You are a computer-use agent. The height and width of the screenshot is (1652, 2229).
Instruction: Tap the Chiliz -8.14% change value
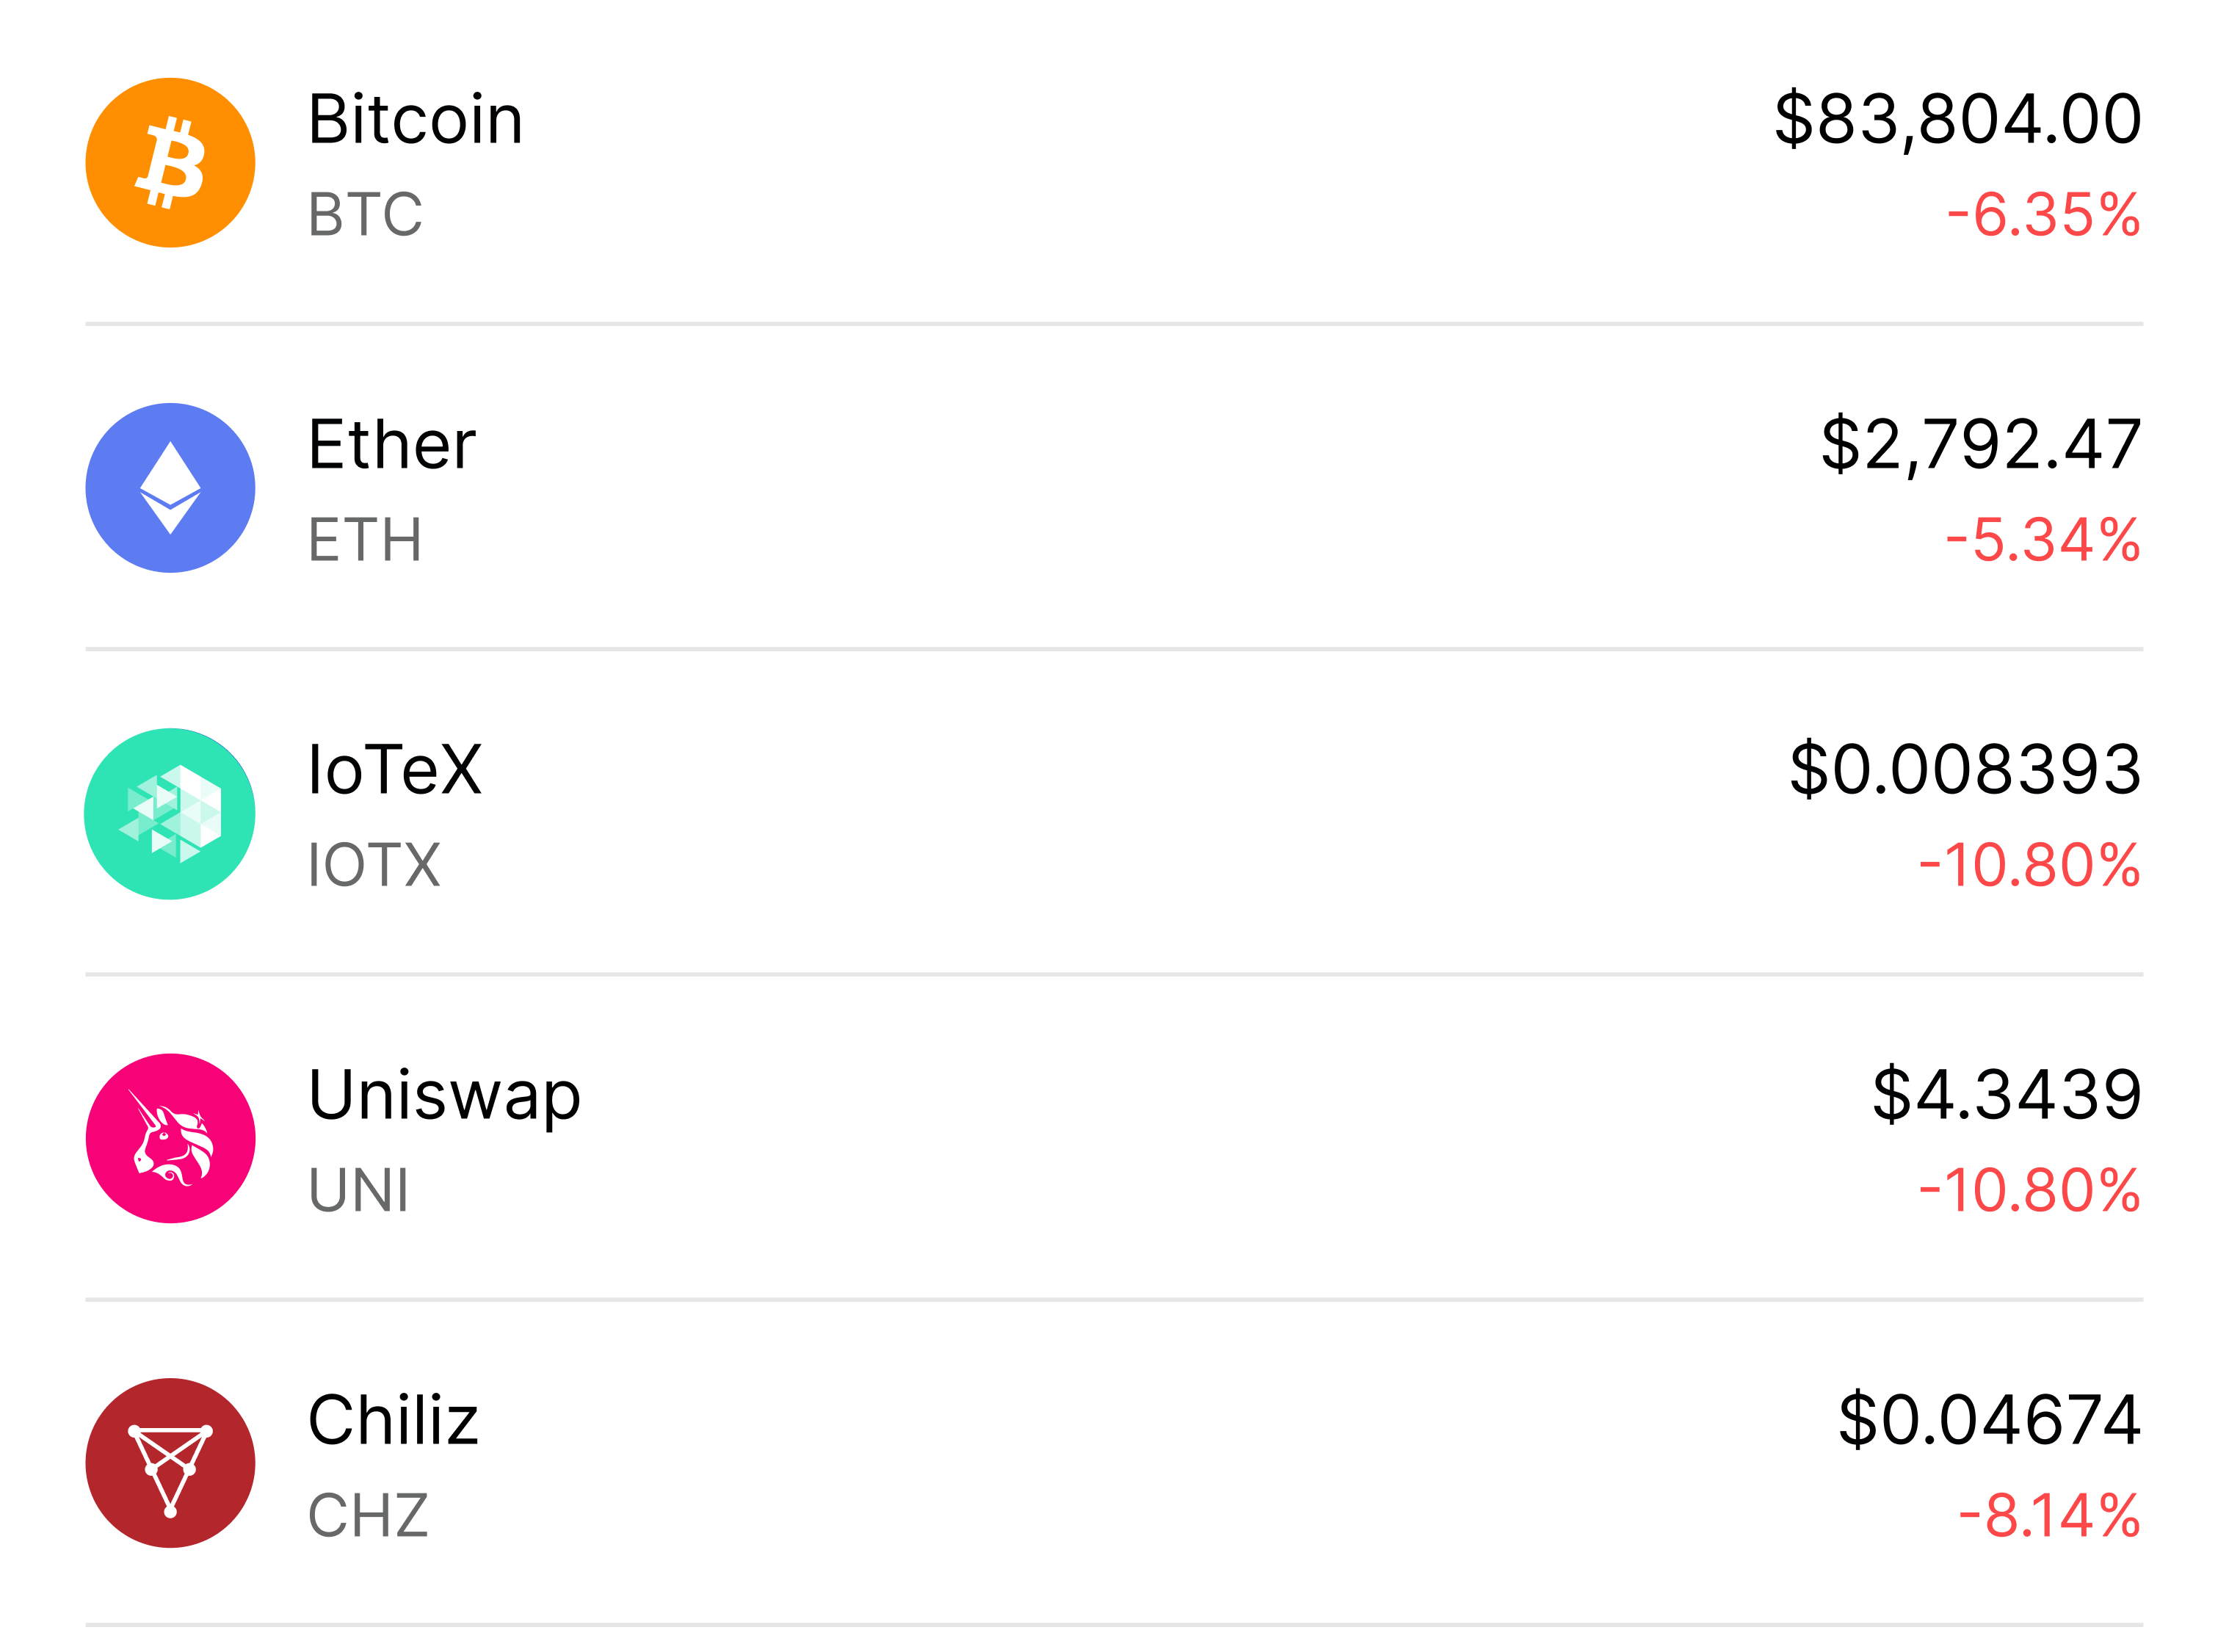(x=2049, y=1515)
